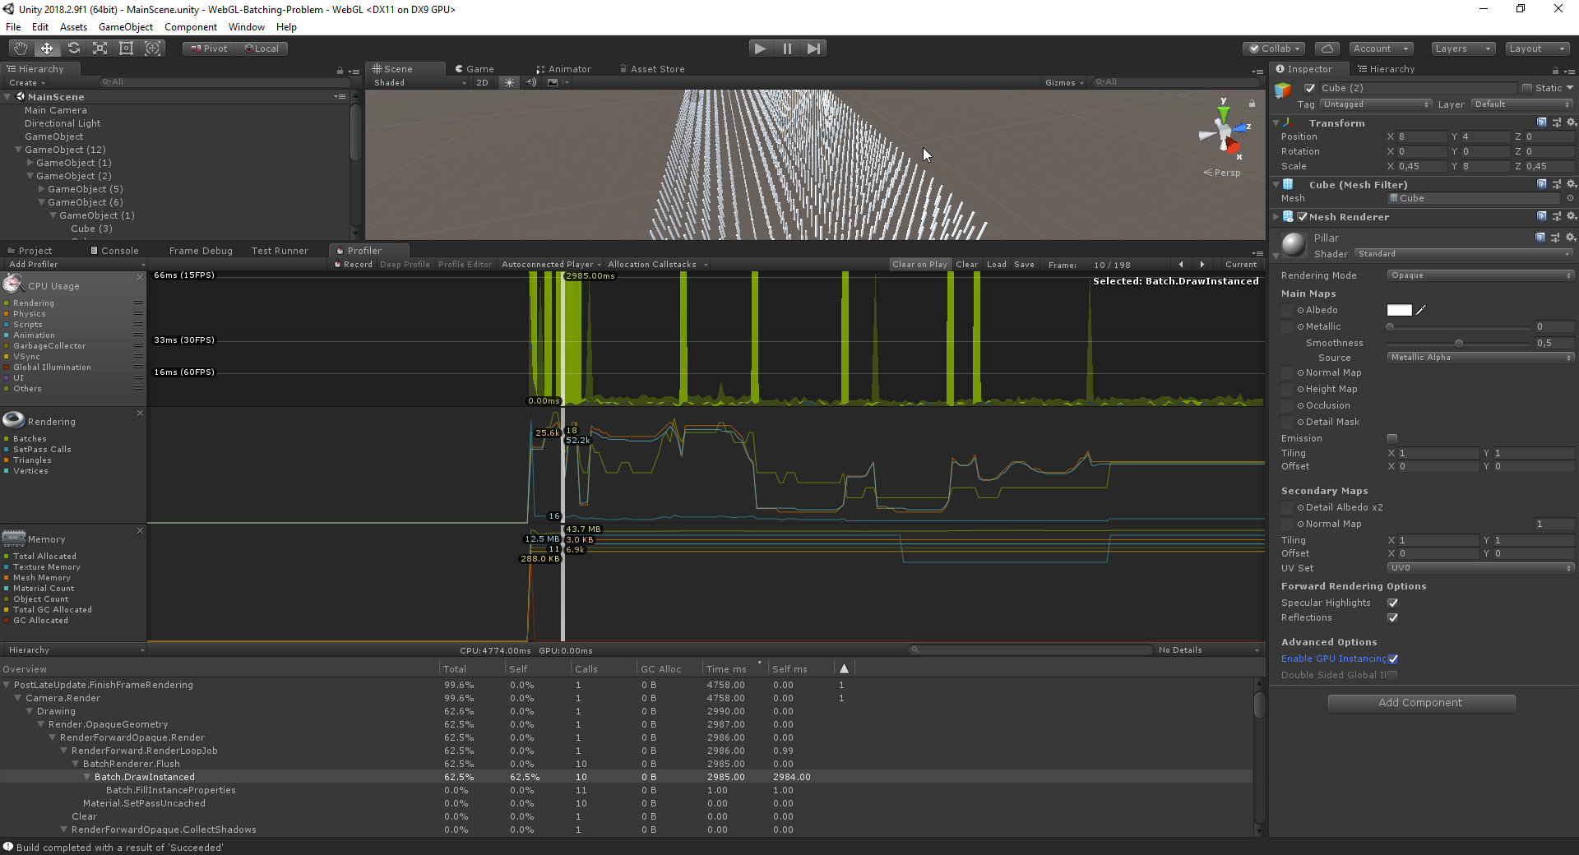Select the Scale tool
Screen dimensions: 1579x855
(100, 48)
